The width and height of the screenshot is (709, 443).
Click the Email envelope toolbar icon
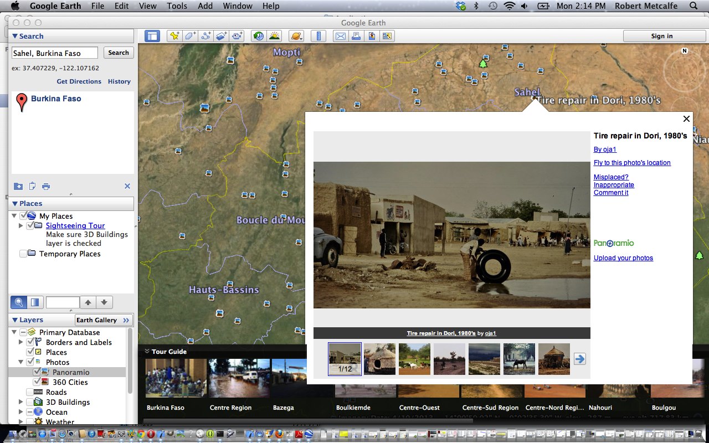click(x=340, y=36)
